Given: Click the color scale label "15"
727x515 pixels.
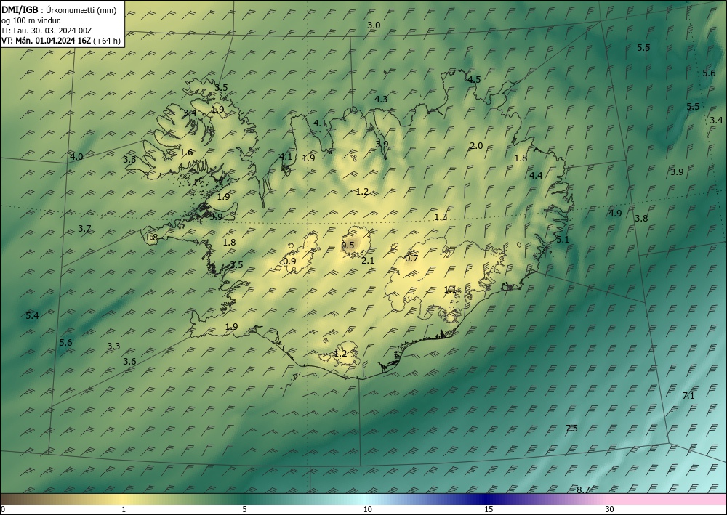Looking at the screenshot, I should pyautogui.click(x=489, y=509).
